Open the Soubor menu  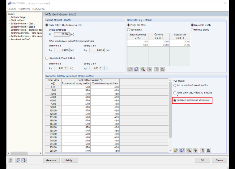click(x=12, y=9)
